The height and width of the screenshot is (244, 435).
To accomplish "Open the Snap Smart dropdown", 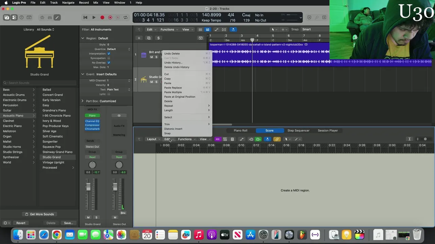I will [x=315, y=29].
